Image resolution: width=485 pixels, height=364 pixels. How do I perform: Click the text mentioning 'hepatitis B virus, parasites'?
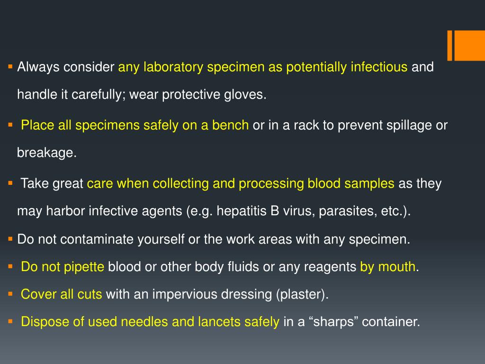(214, 211)
